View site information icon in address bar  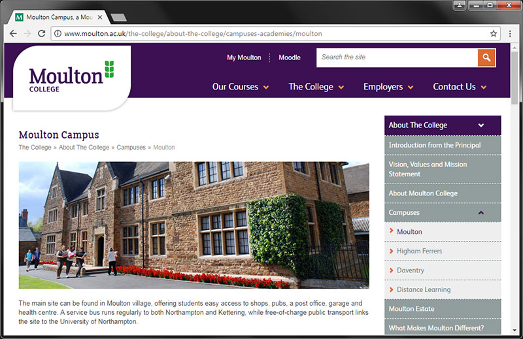coord(58,33)
